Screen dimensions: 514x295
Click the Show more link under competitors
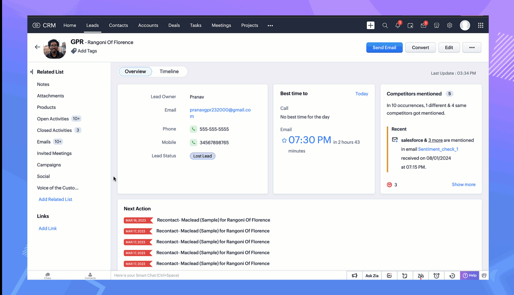[463, 185]
